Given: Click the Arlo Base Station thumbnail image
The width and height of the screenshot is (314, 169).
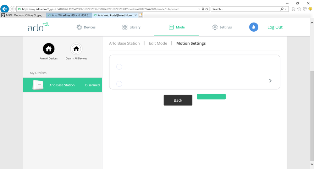Looking at the screenshot, I should [x=38, y=85].
